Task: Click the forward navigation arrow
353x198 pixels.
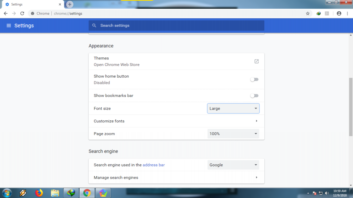Action: (x=14, y=13)
